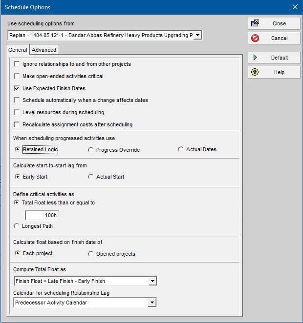The height and width of the screenshot is (323, 303).
Task: Tick Recalculate assignment costs after scheduling
Action: point(18,124)
